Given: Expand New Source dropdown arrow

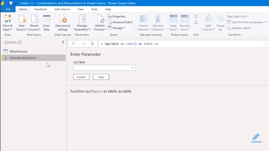Looking at the screenshot, I should (x=27, y=29).
